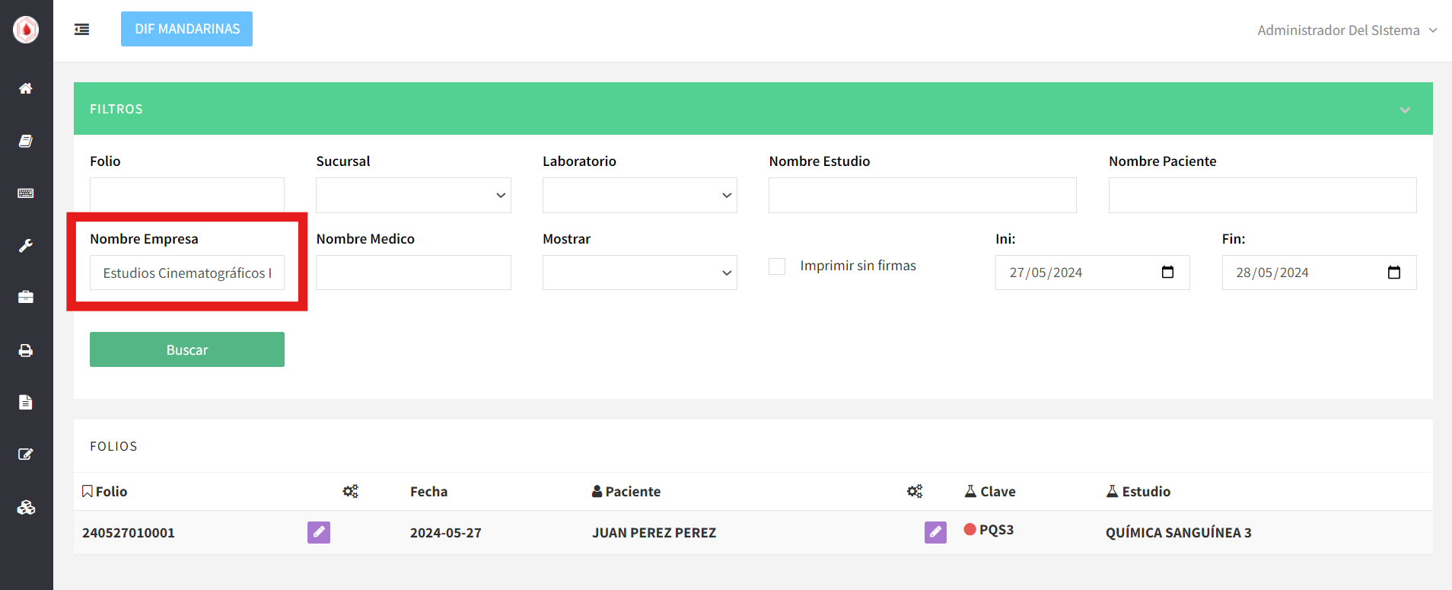Viewport: 1452px width, 590px height.
Task: Open the wrench tools sidebar icon
Action: (26, 246)
